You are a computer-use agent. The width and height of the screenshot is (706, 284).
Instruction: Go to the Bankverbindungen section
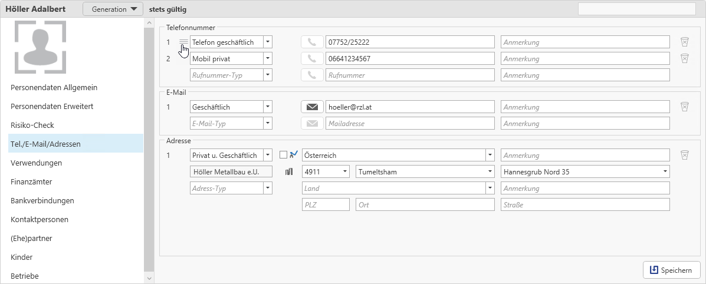coord(42,200)
